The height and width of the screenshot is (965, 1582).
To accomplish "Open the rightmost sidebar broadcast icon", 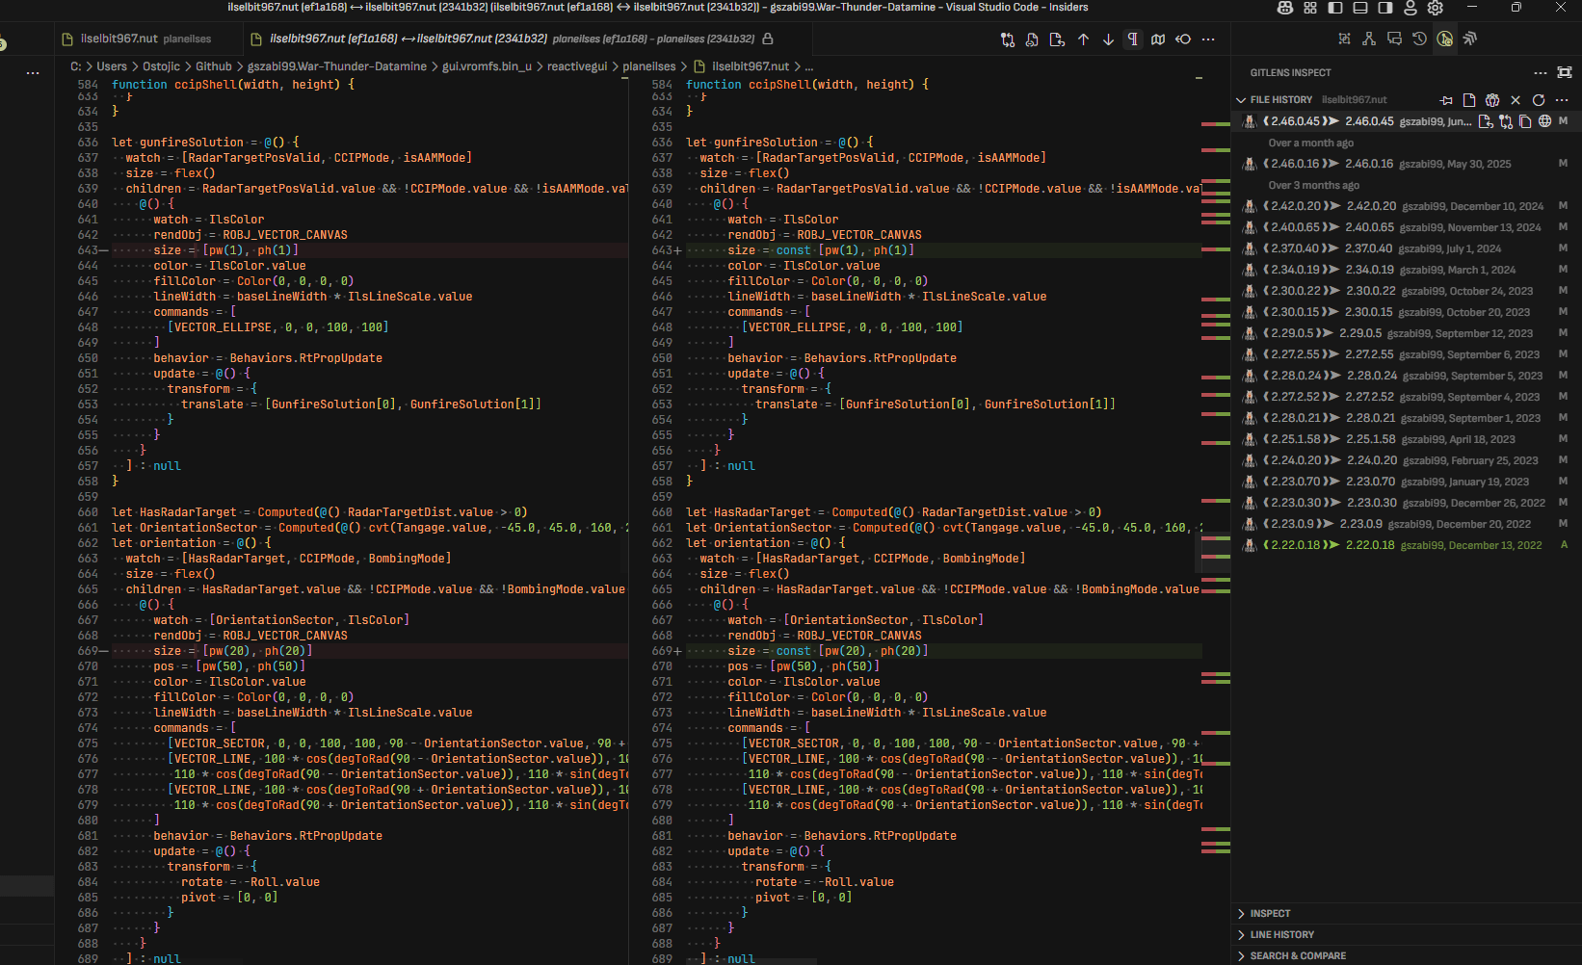I will pos(1469,39).
